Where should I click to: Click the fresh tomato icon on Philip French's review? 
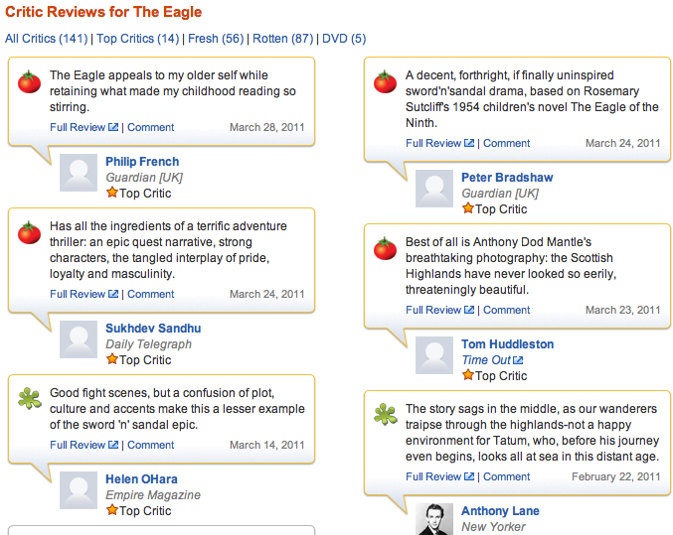click(x=29, y=82)
